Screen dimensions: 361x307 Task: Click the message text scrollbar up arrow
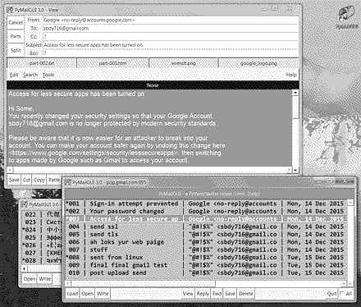(295, 93)
